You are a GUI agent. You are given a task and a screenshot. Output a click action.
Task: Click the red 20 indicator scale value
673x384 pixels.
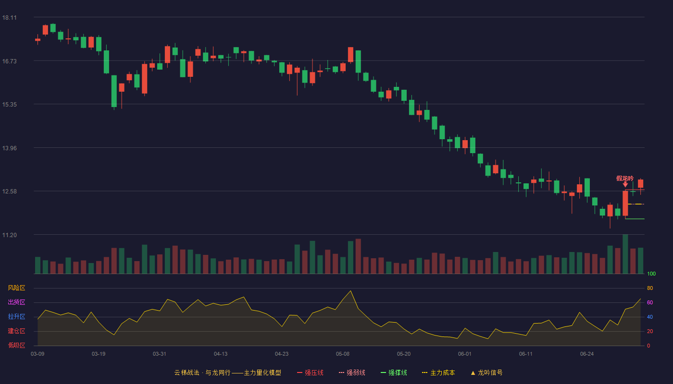point(650,331)
